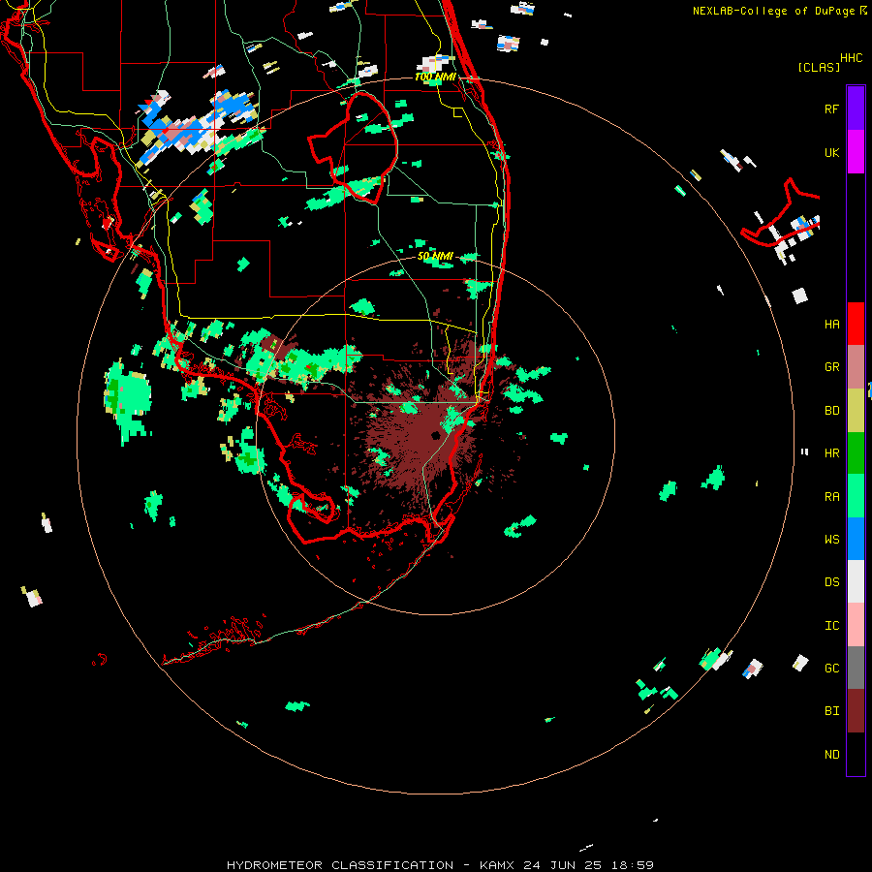
Task: Click the red HA color swatch
Action: click(x=856, y=324)
